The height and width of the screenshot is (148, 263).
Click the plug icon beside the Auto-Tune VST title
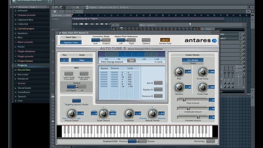pyautogui.click(x=60, y=33)
